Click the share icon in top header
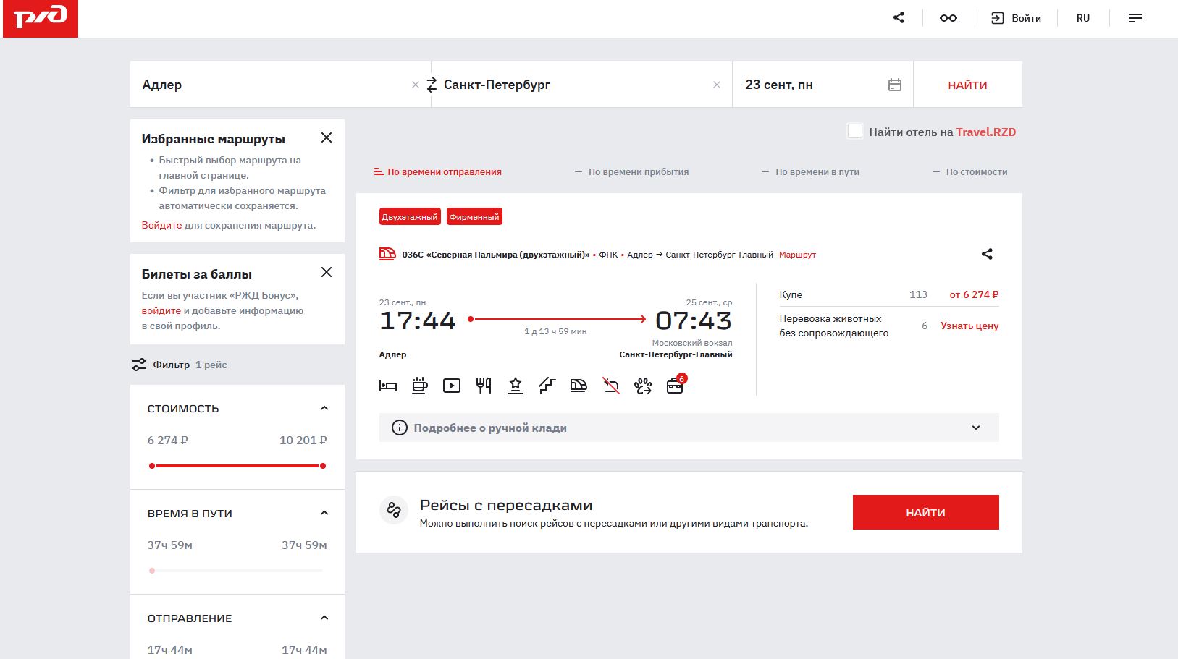The width and height of the screenshot is (1178, 659). [x=899, y=18]
